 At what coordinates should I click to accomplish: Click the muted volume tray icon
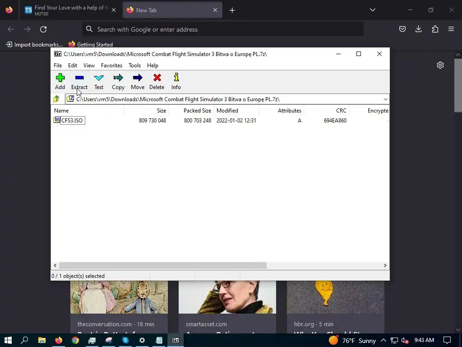405,341
